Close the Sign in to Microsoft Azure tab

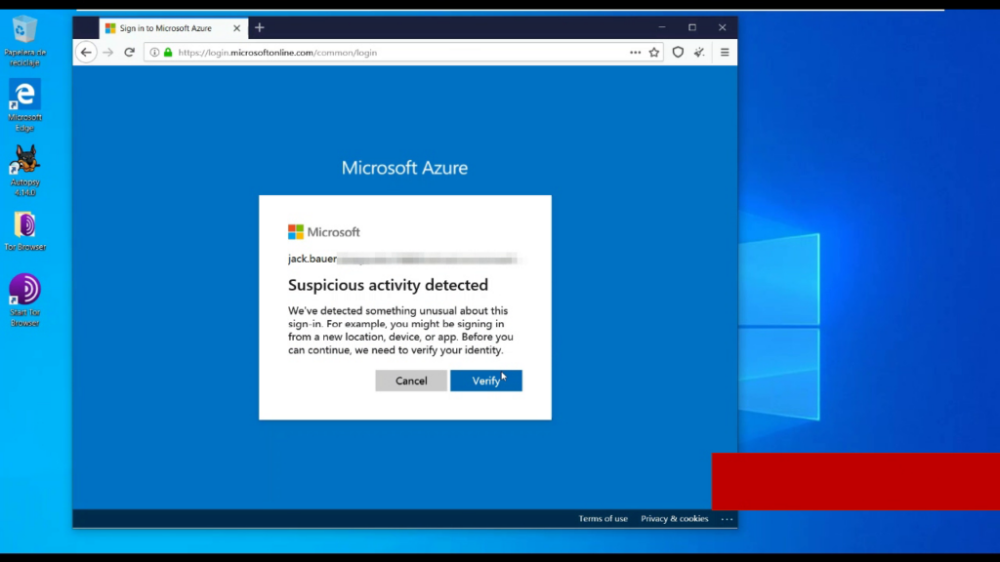236,28
